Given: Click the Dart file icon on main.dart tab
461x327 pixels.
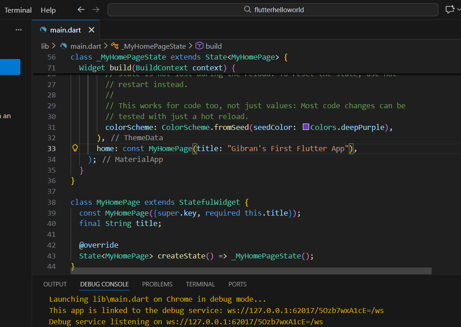Looking at the screenshot, I should pos(43,30).
